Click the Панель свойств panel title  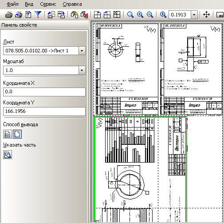[19, 25]
